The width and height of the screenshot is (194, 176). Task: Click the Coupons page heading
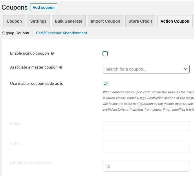tap(14, 8)
